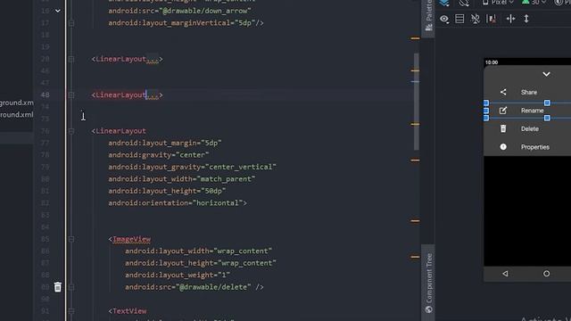Click the layout list rows toolbar icon
The width and height of the screenshot is (571, 321).
coord(459,19)
